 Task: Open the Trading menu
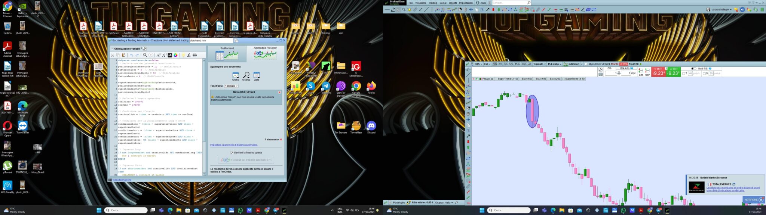433,3
